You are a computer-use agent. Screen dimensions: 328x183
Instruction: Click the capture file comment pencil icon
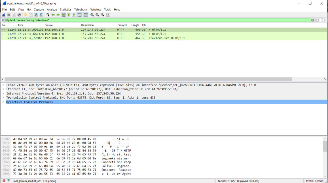[x=9, y=181]
